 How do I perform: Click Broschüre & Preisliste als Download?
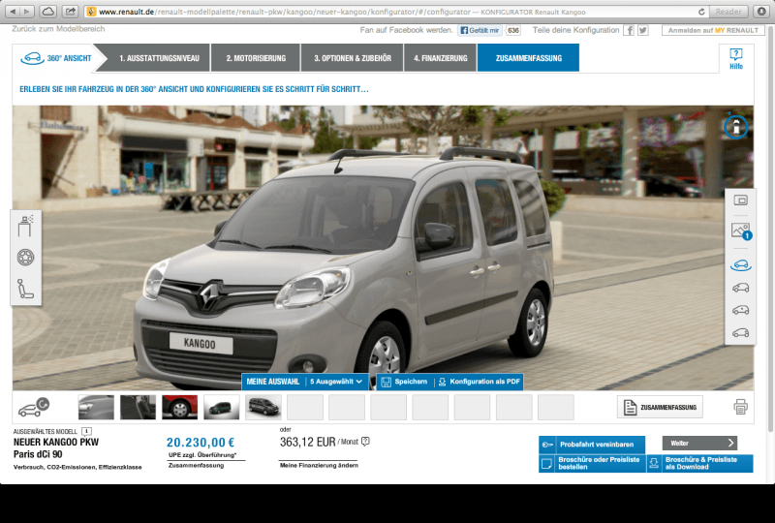pyautogui.click(x=699, y=463)
